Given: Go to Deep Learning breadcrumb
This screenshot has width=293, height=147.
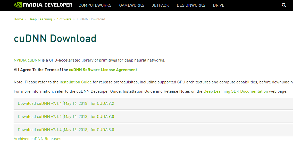Looking at the screenshot, I should coord(40,19).
